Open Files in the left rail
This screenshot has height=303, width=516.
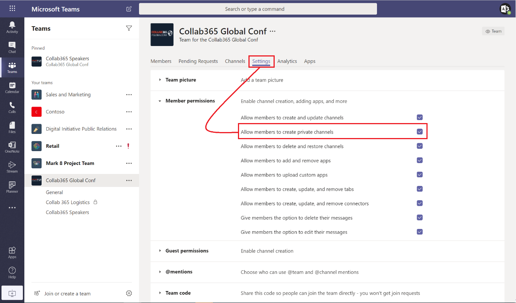point(12,127)
